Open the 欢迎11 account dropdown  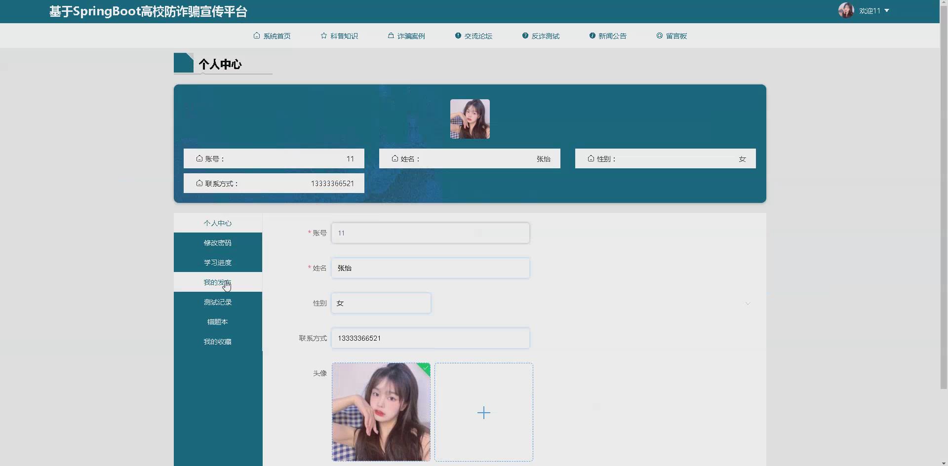[x=873, y=10]
